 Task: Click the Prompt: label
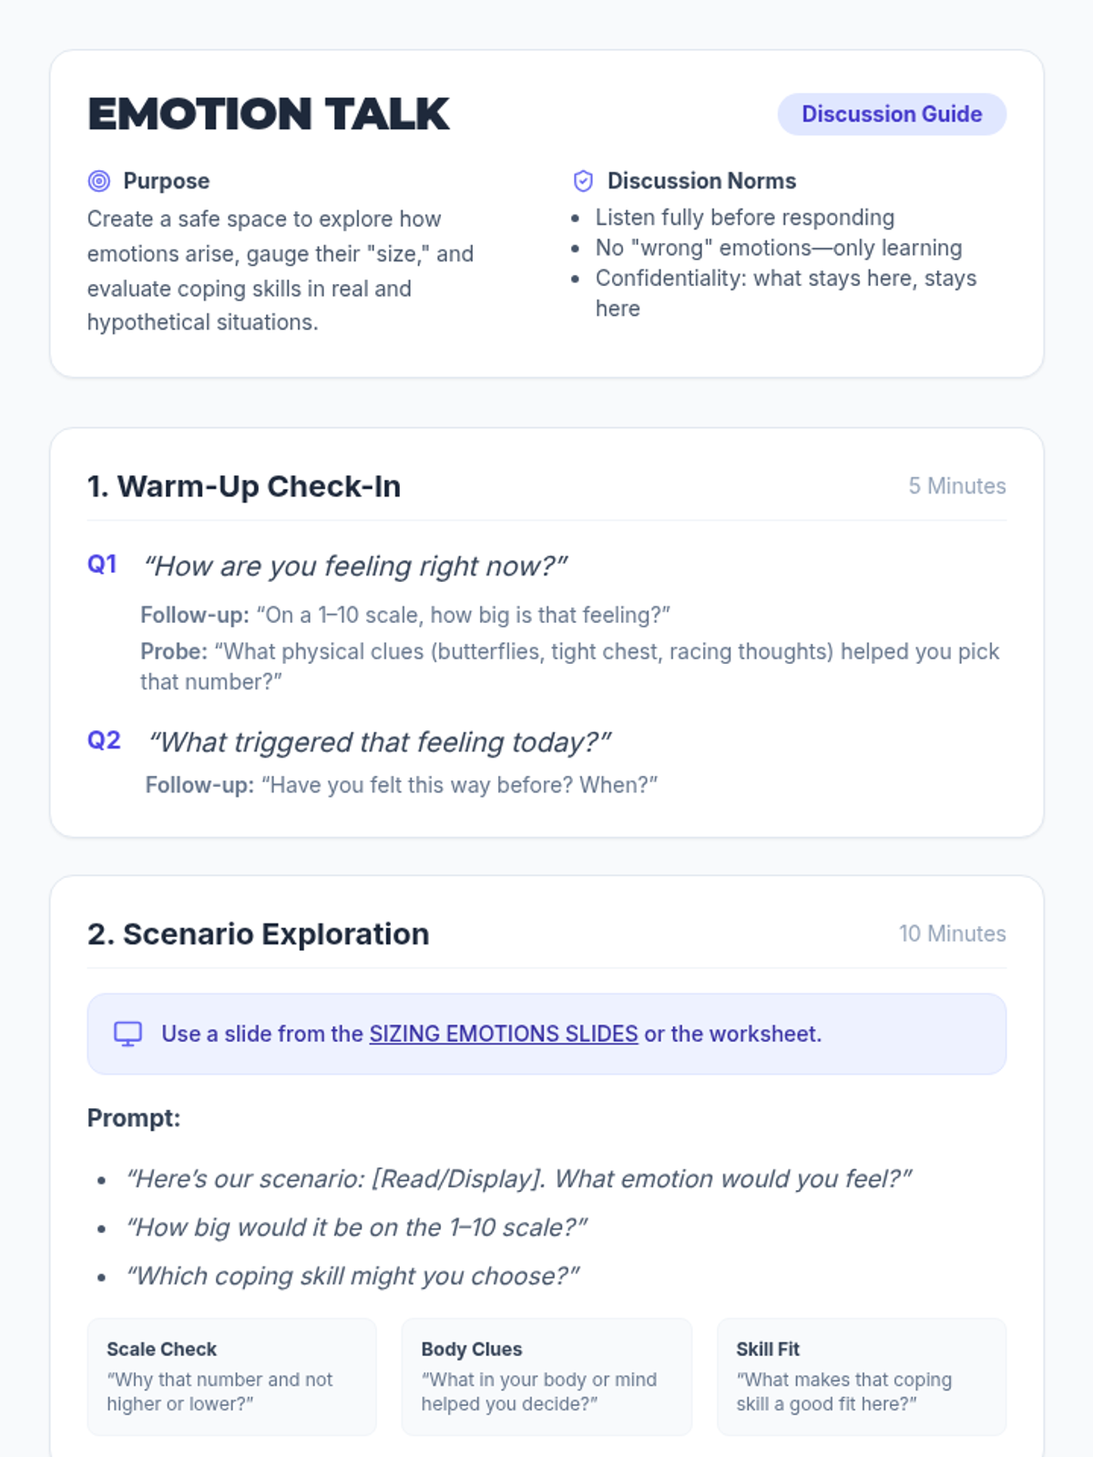point(134,1118)
